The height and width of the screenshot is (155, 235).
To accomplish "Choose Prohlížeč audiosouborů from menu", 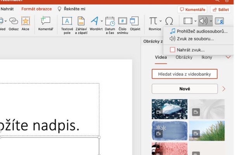I will 199,31.
